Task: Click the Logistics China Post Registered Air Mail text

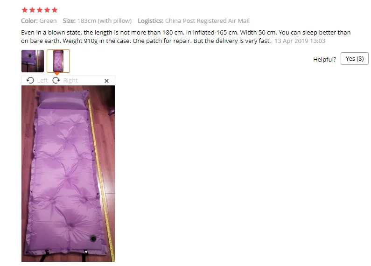Action: pos(194,21)
